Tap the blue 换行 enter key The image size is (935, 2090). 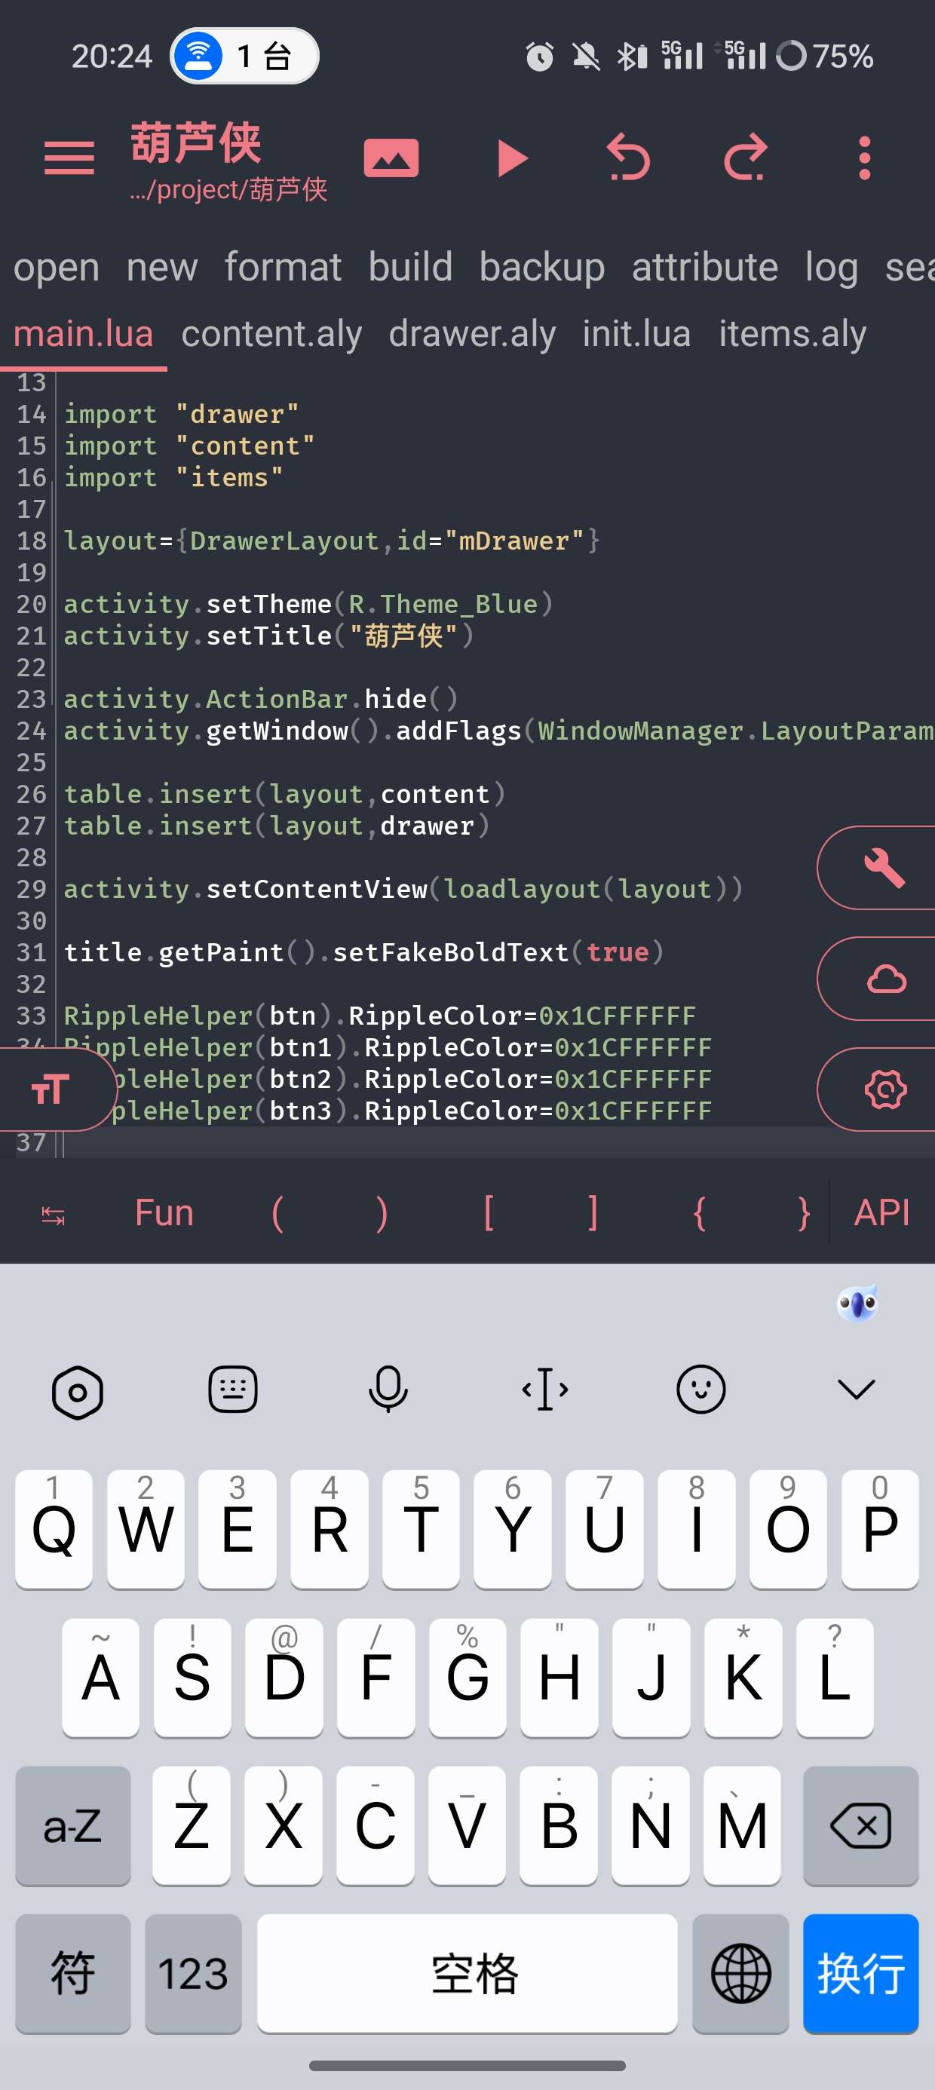[861, 1974]
